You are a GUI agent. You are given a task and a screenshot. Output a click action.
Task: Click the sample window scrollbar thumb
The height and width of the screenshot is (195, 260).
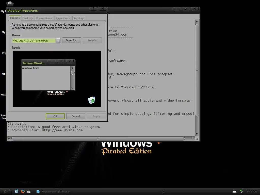pyautogui.click(x=72, y=73)
